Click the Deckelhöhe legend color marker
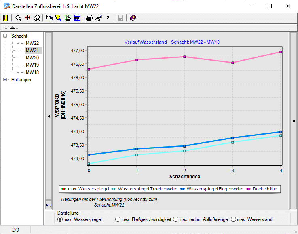 pyautogui.click(x=249, y=189)
